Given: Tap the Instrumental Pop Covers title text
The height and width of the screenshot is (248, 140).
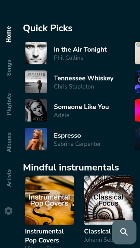Looking at the screenshot, I should pyautogui.click(x=44, y=236).
